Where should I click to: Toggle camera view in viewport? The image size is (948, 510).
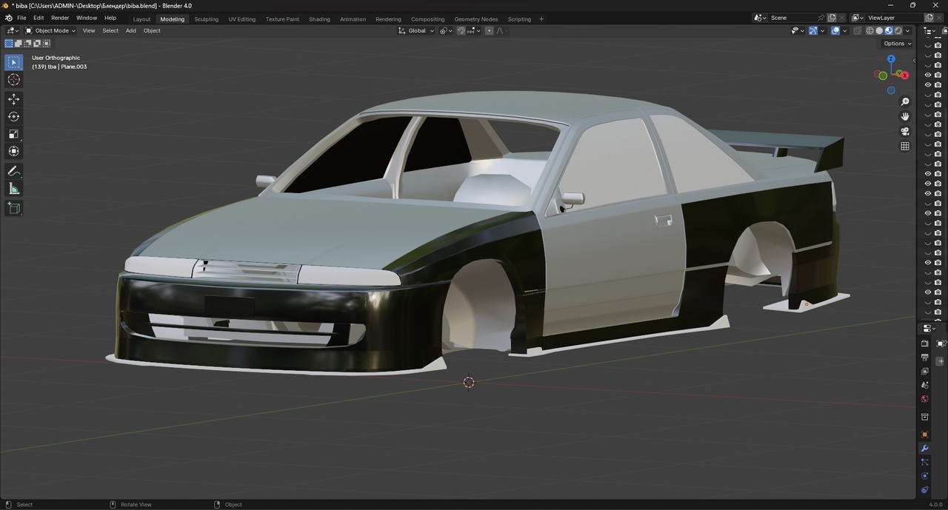(905, 132)
